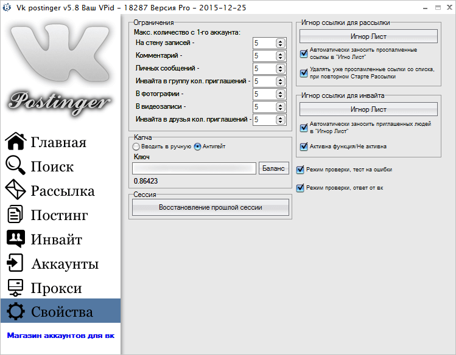Screen dimensions: 456x355
Task: Click the magnifier icon for Поиск
Action: point(15,165)
